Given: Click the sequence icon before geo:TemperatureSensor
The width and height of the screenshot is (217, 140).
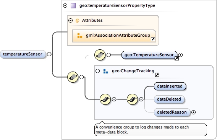Looking at the screenshot, I should click(x=100, y=55).
